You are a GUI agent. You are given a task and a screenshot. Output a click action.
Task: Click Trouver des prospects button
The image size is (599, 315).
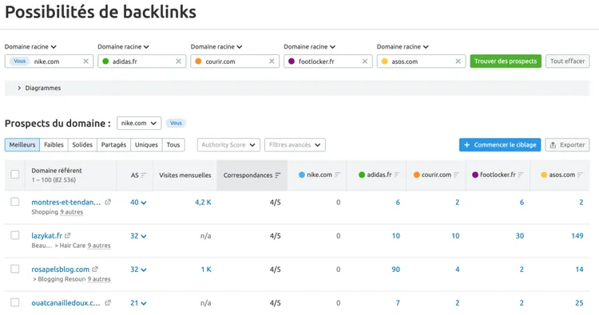pyautogui.click(x=506, y=61)
